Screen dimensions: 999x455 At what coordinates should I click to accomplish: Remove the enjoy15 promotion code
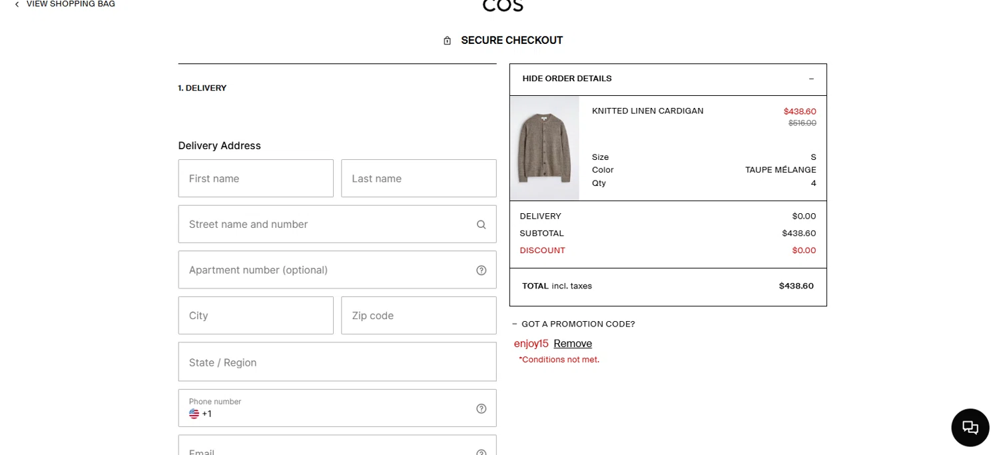click(572, 344)
